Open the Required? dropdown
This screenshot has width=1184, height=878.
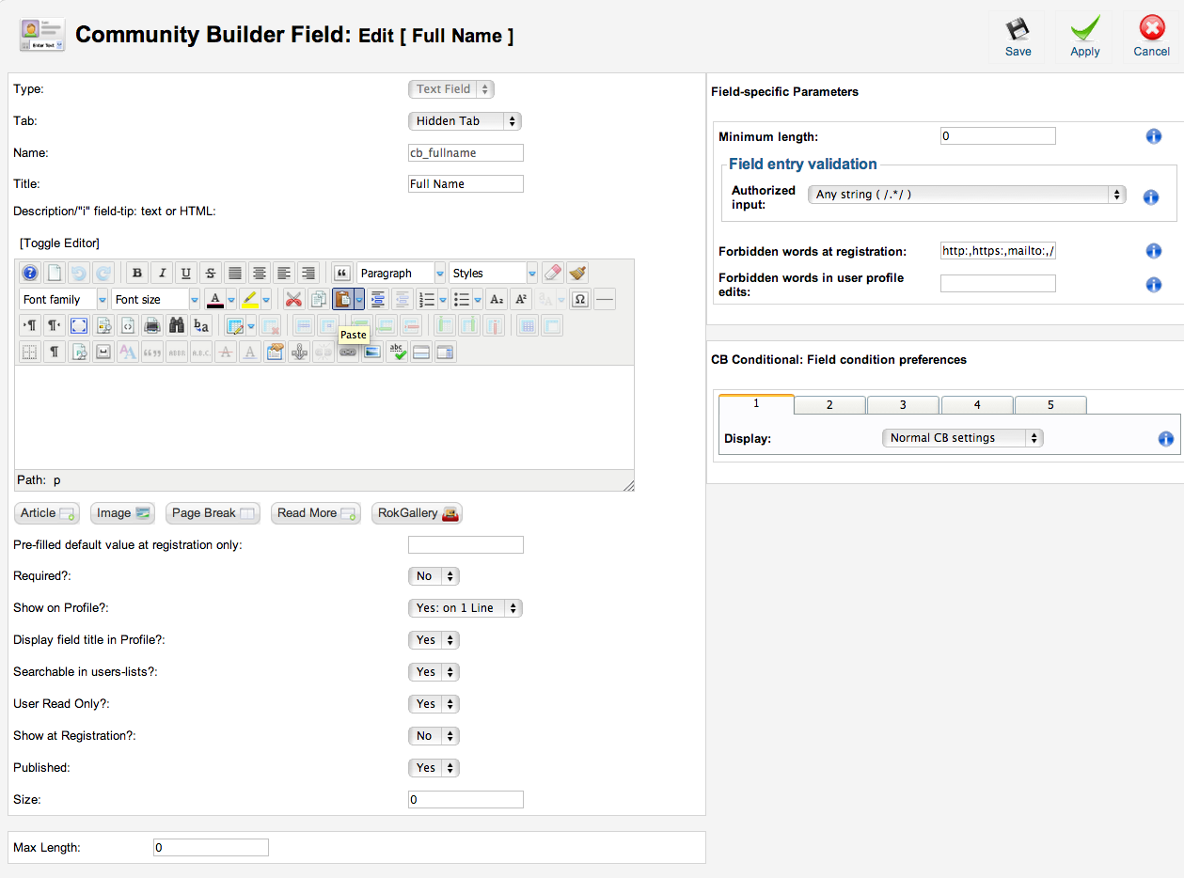434,576
